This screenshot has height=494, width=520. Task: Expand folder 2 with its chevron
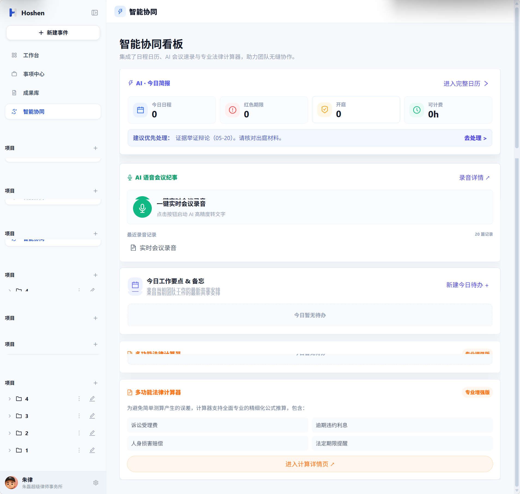[x=10, y=433]
